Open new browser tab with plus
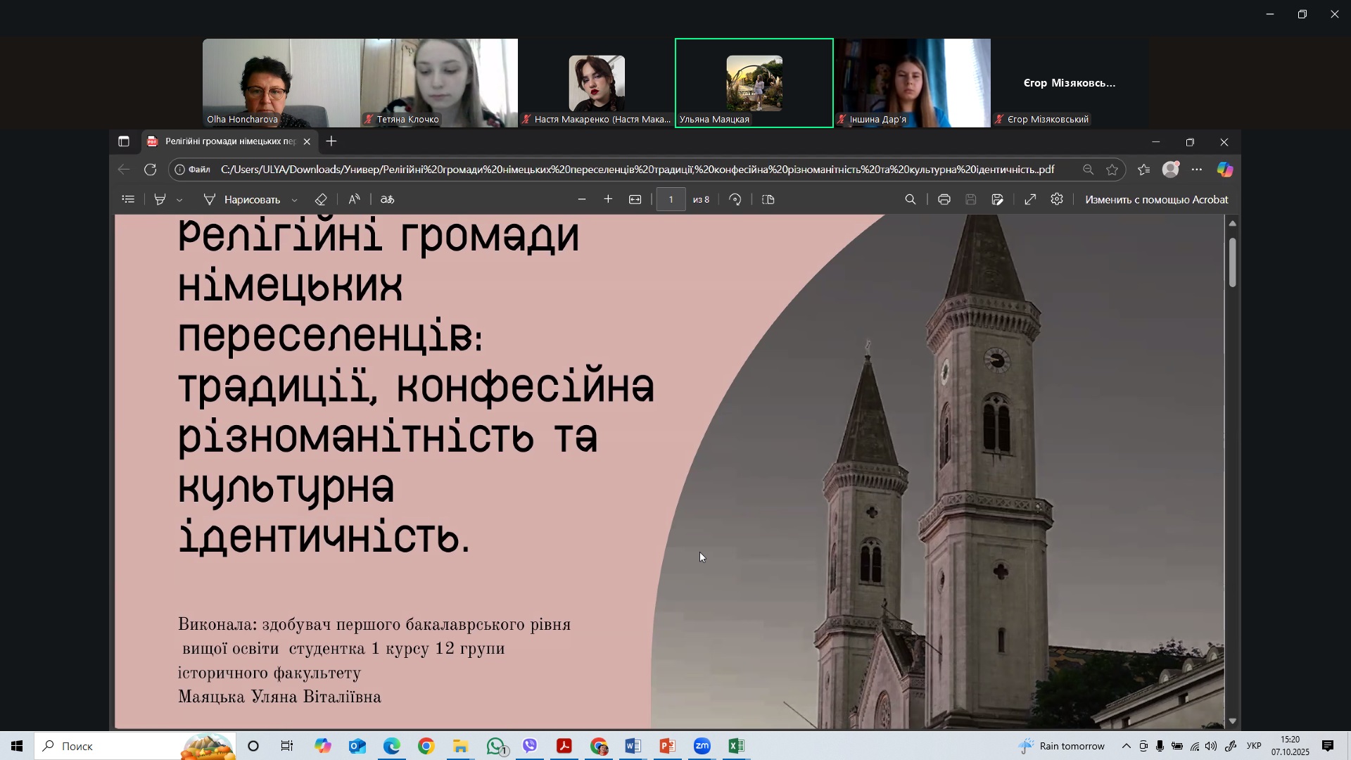 pos(331,141)
